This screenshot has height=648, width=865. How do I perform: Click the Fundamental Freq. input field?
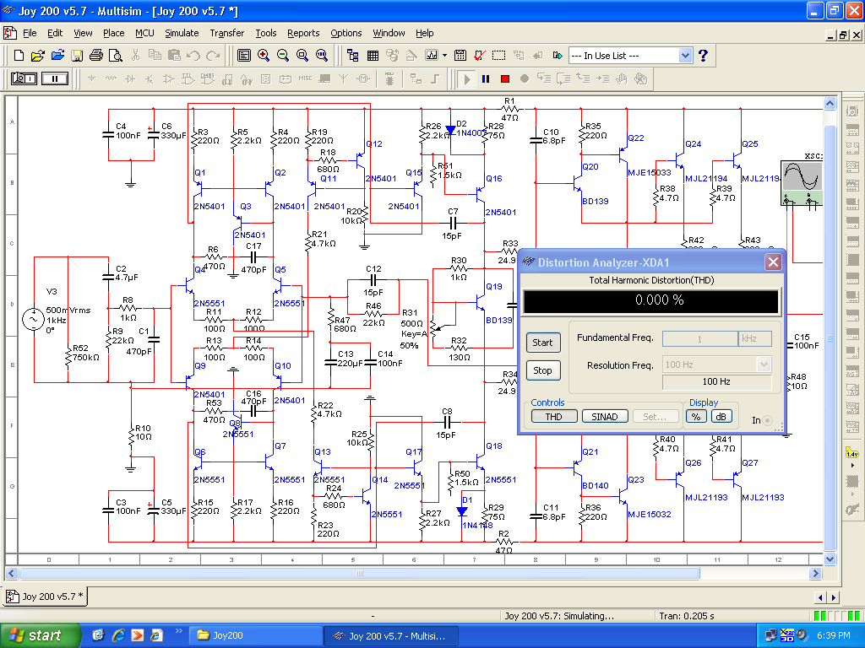pyautogui.click(x=699, y=339)
